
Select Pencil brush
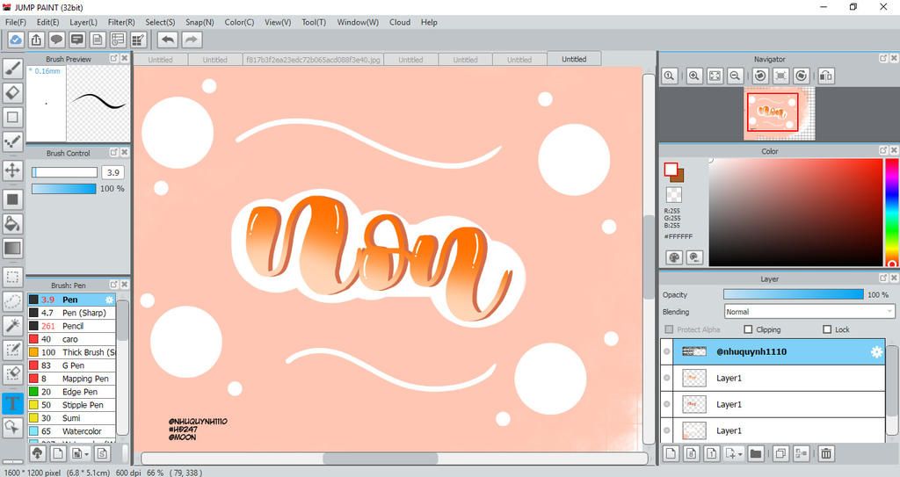(72, 326)
